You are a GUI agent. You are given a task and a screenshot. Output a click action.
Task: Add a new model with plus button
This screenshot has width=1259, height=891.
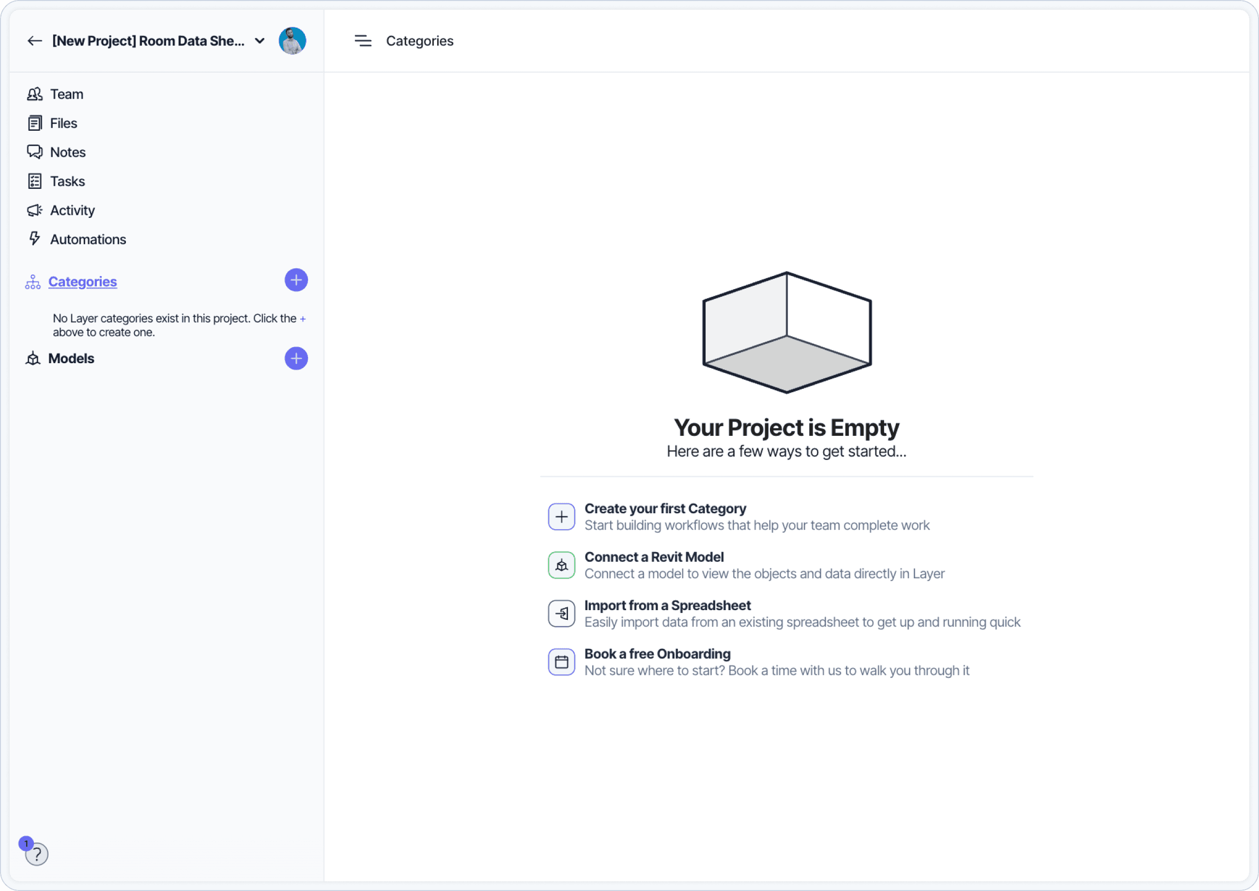pos(296,358)
